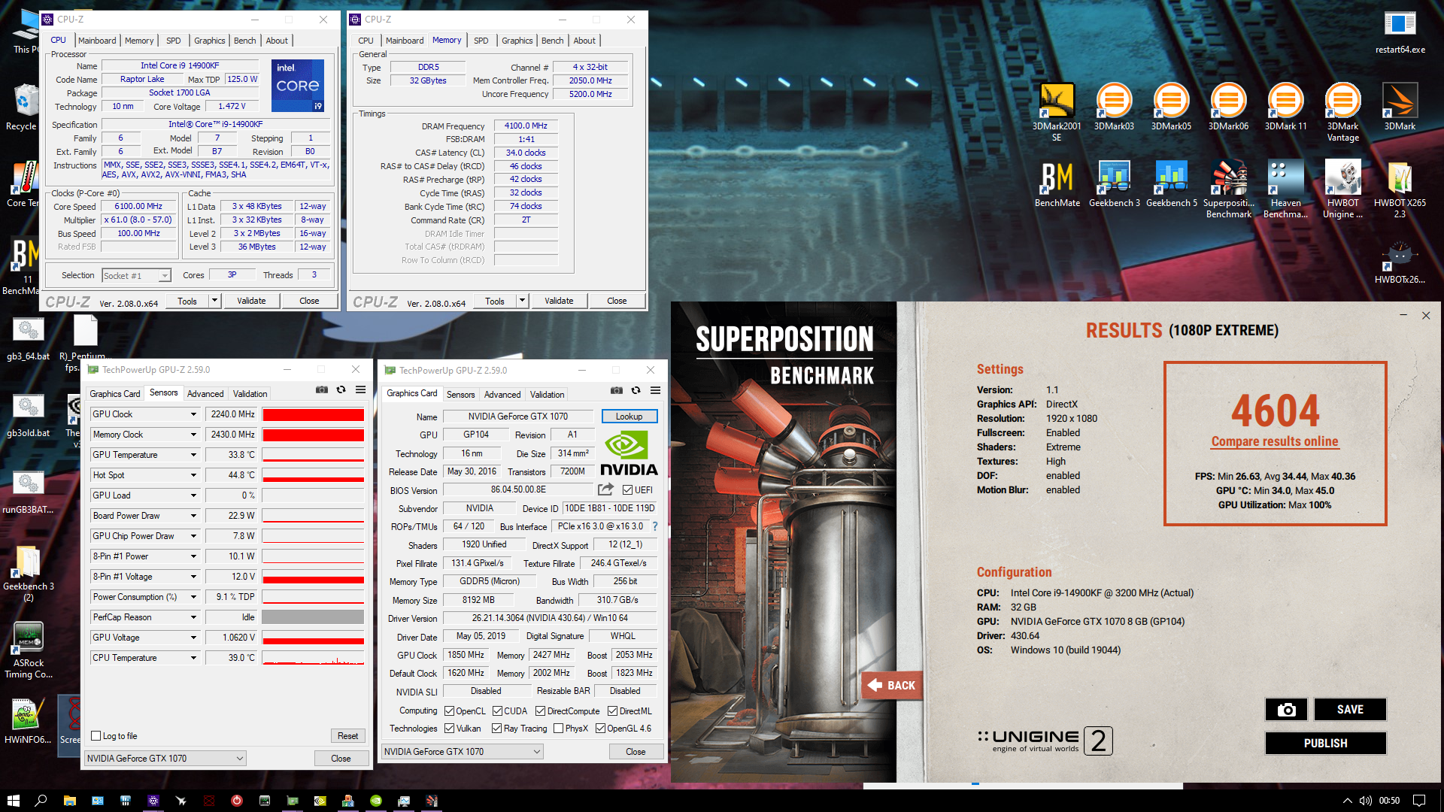Toggle Vulkan checkbox in GPU-Z
1444x812 pixels.
(449, 729)
